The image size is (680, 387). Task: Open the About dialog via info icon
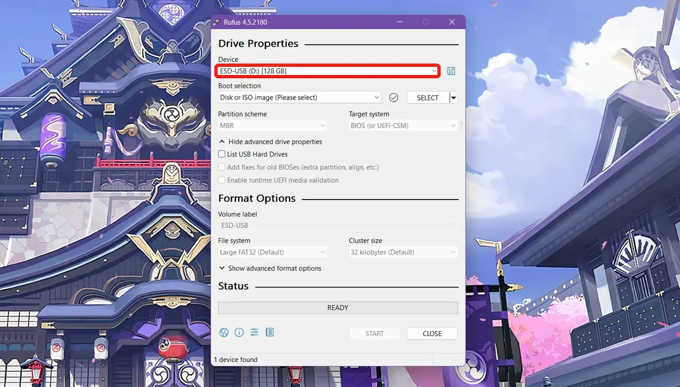pyautogui.click(x=239, y=332)
